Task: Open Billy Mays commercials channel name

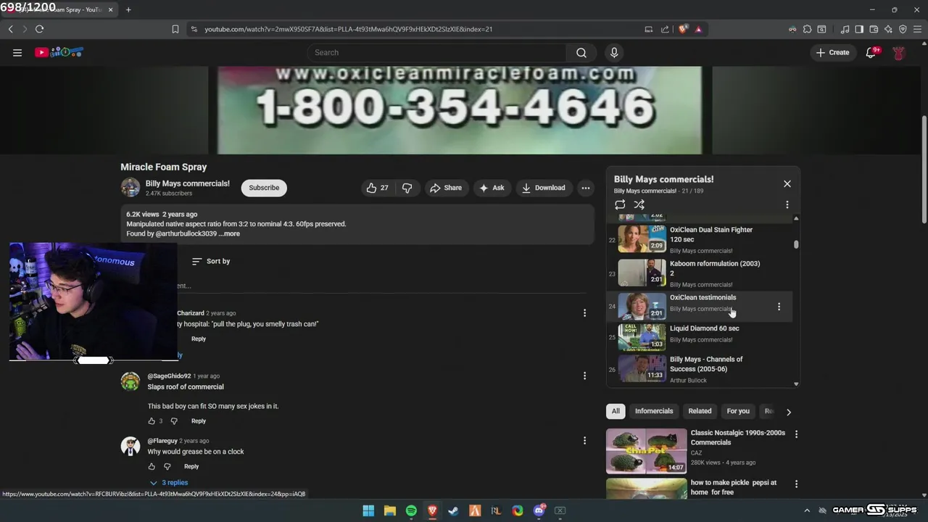Action: click(187, 183)
